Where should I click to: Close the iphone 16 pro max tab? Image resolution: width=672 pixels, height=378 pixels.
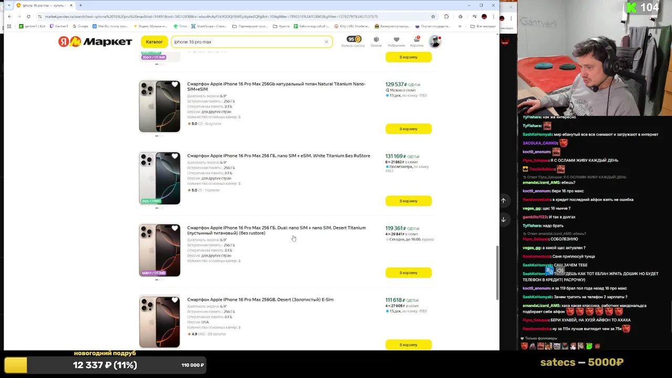pos(71,5)
